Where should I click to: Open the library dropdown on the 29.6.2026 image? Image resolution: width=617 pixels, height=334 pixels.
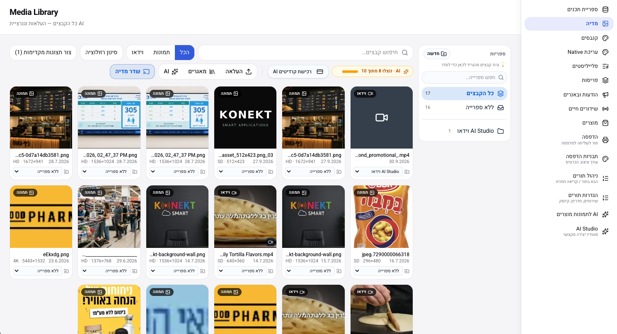click(x=106, y=271)
